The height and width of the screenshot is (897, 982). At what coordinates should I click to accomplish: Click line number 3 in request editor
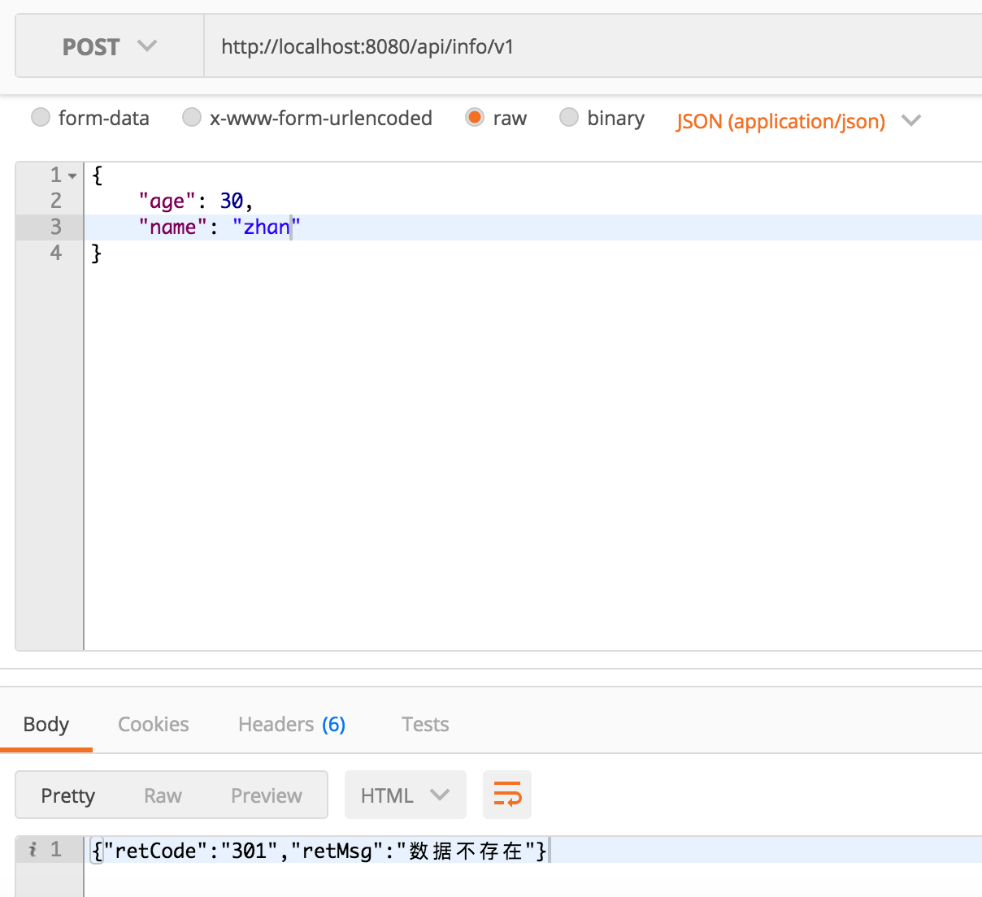(56, 227)
